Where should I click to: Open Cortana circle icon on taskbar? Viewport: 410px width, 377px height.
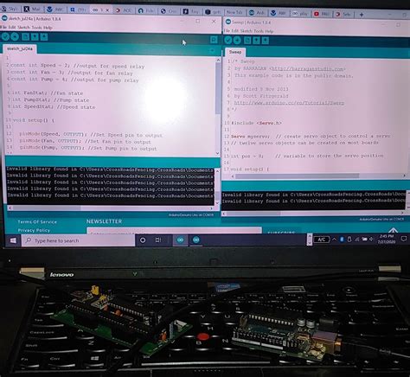(143, 240)
